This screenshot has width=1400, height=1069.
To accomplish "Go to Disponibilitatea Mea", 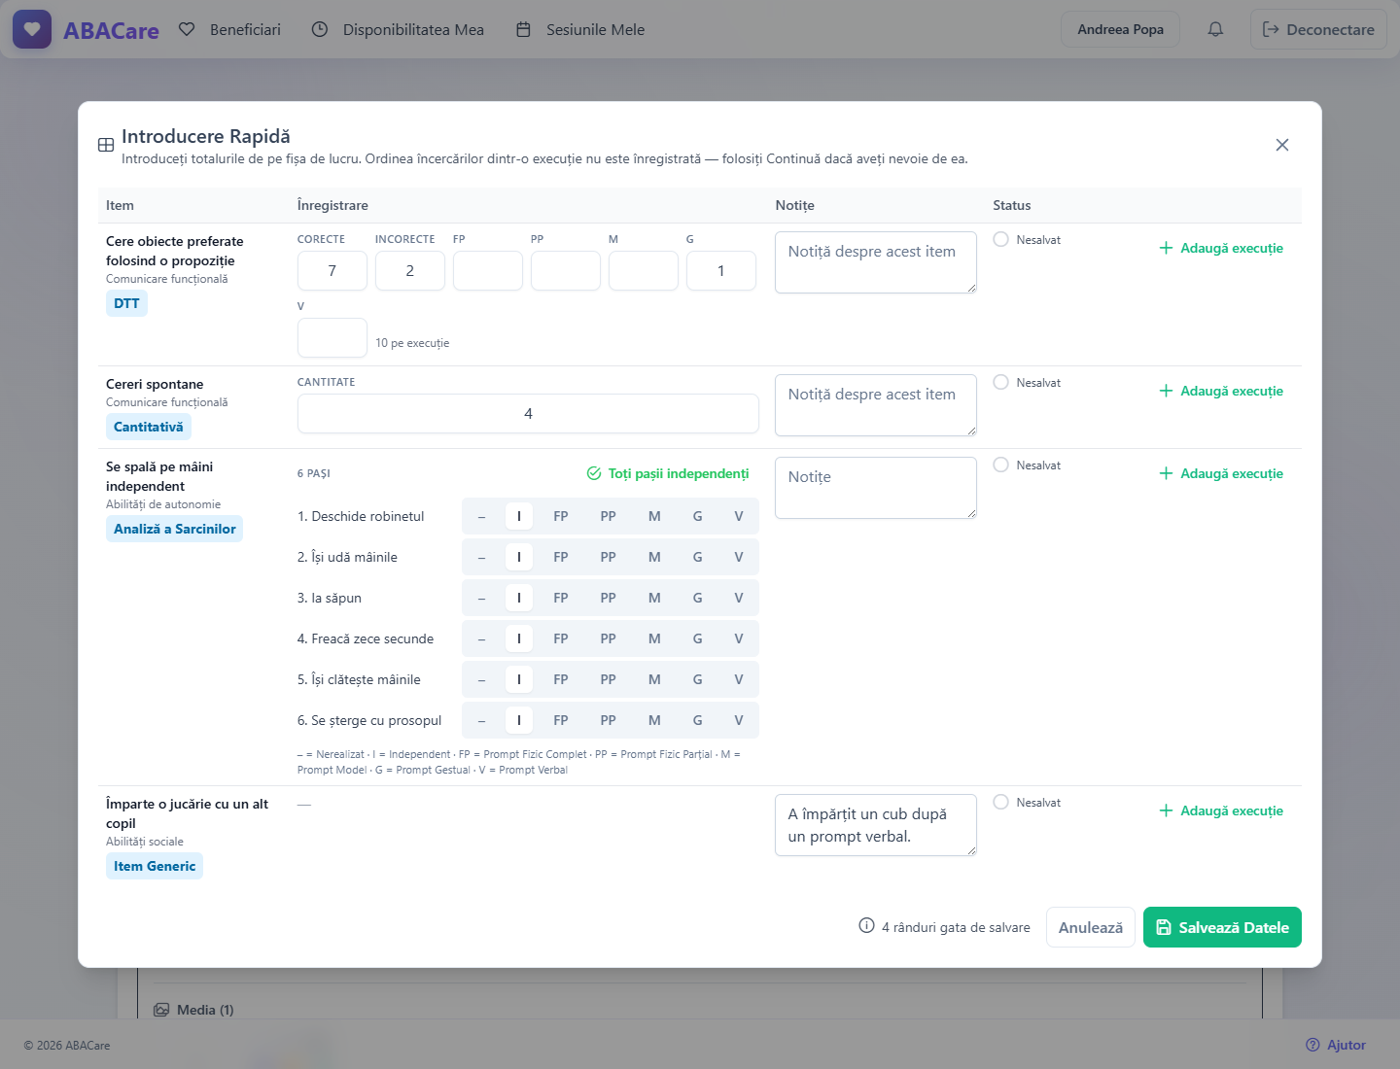I will (398, 29).
